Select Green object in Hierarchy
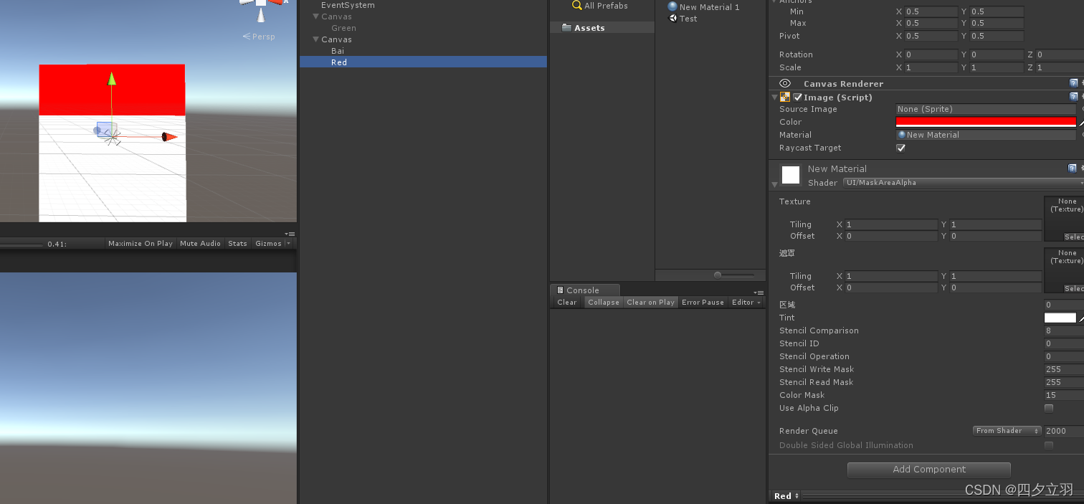This screenshot has height=504, width=1084. tap(343, 28)
